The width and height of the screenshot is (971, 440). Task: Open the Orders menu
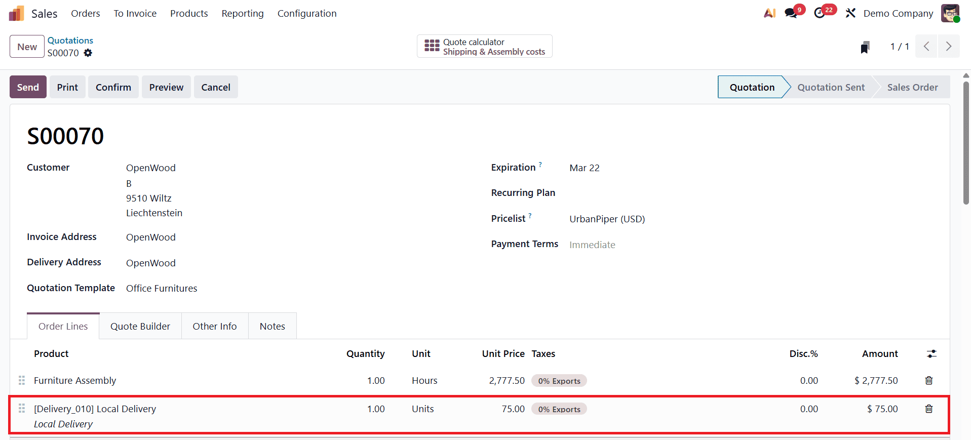[86, 13]
